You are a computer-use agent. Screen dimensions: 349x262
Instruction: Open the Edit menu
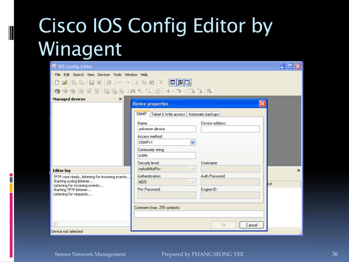click(66, 75)
